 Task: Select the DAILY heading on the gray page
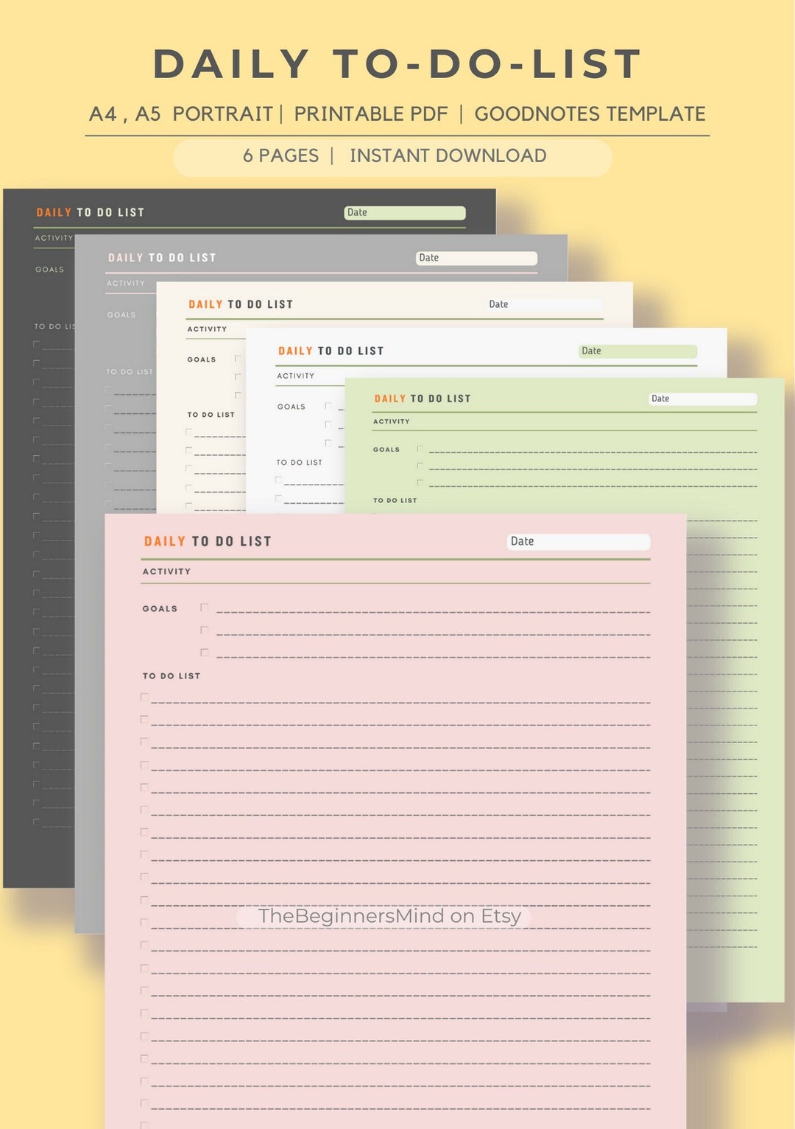coord(127,258)
